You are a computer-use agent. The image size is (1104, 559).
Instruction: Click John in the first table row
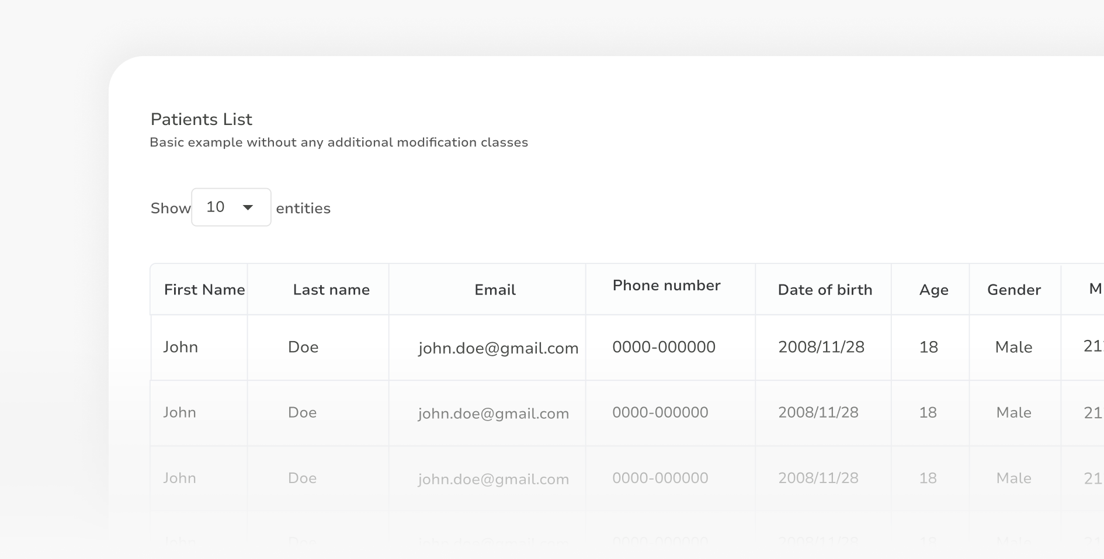pos(180,347)
